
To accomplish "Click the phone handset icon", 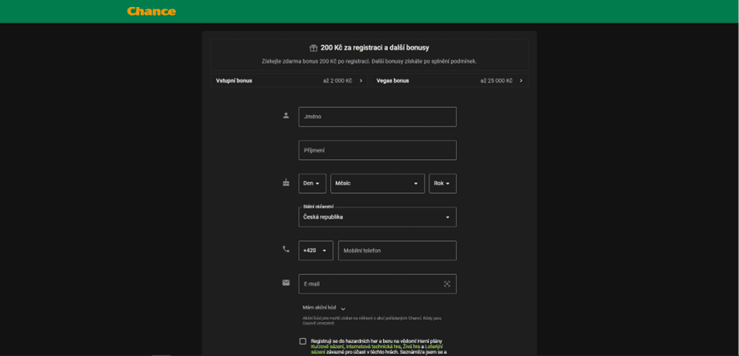I will pyautogui.click(x=285, y=249).
